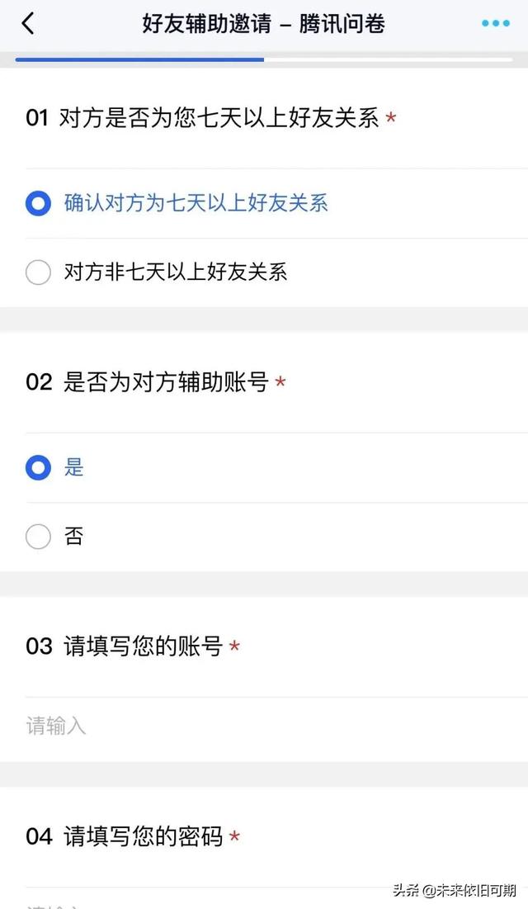The image size is (528, 909).
Task: Select 对方非七天以上好友关系 for question 01
Action: tap(173, 272)
